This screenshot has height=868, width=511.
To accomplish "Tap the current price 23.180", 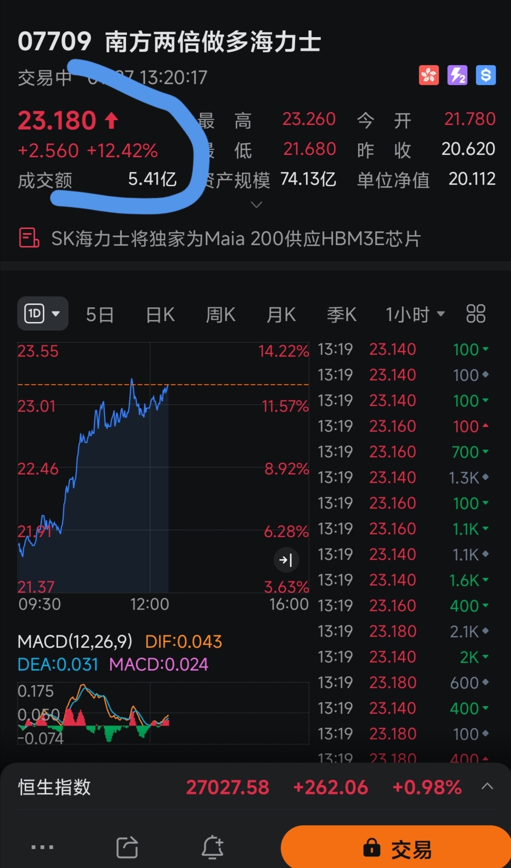I will [x=57, y=120].
